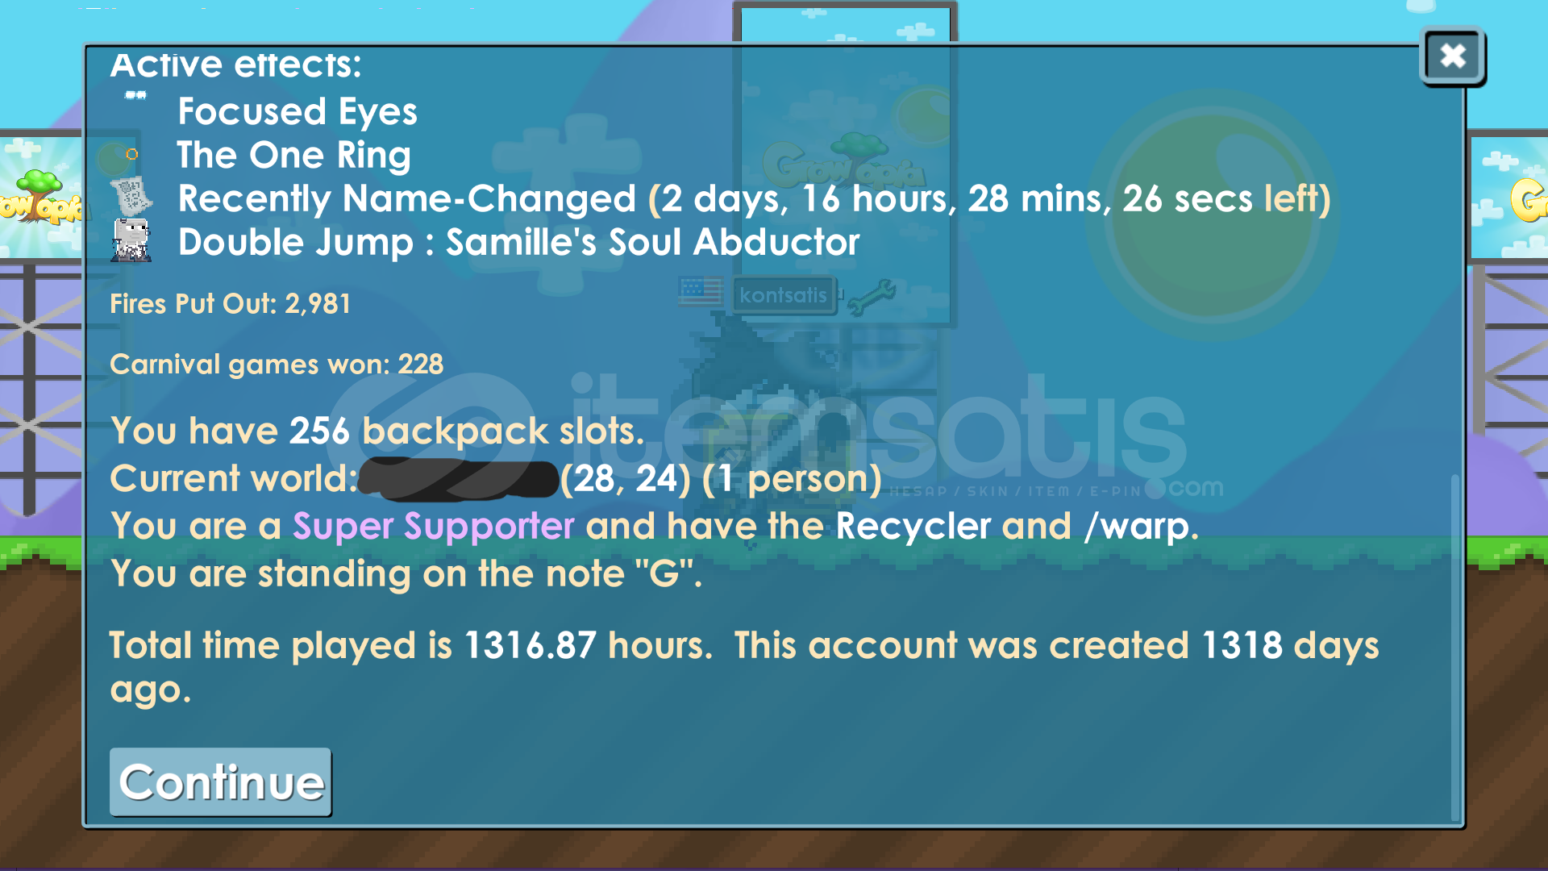Tap the country flag icon near kontsatis

(x=701, y=291)
